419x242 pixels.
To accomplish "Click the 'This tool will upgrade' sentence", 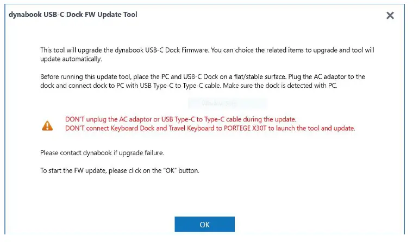I will pos(125,50).
